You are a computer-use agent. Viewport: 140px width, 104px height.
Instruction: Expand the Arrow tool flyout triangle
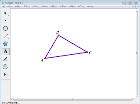8,16
